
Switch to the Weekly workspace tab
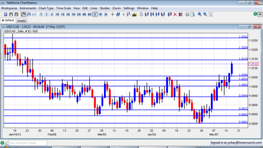click(x=22, y=21)
